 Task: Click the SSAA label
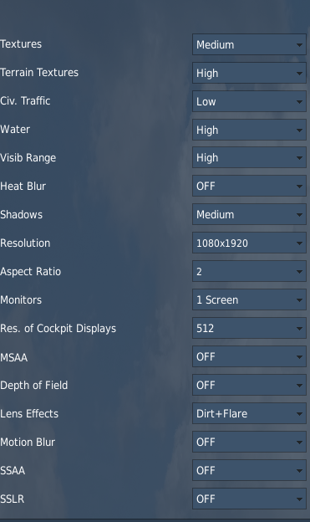13,471
